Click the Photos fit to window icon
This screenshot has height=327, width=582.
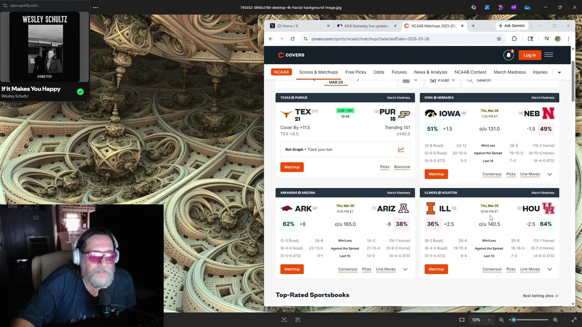click(x=462, y=320)
